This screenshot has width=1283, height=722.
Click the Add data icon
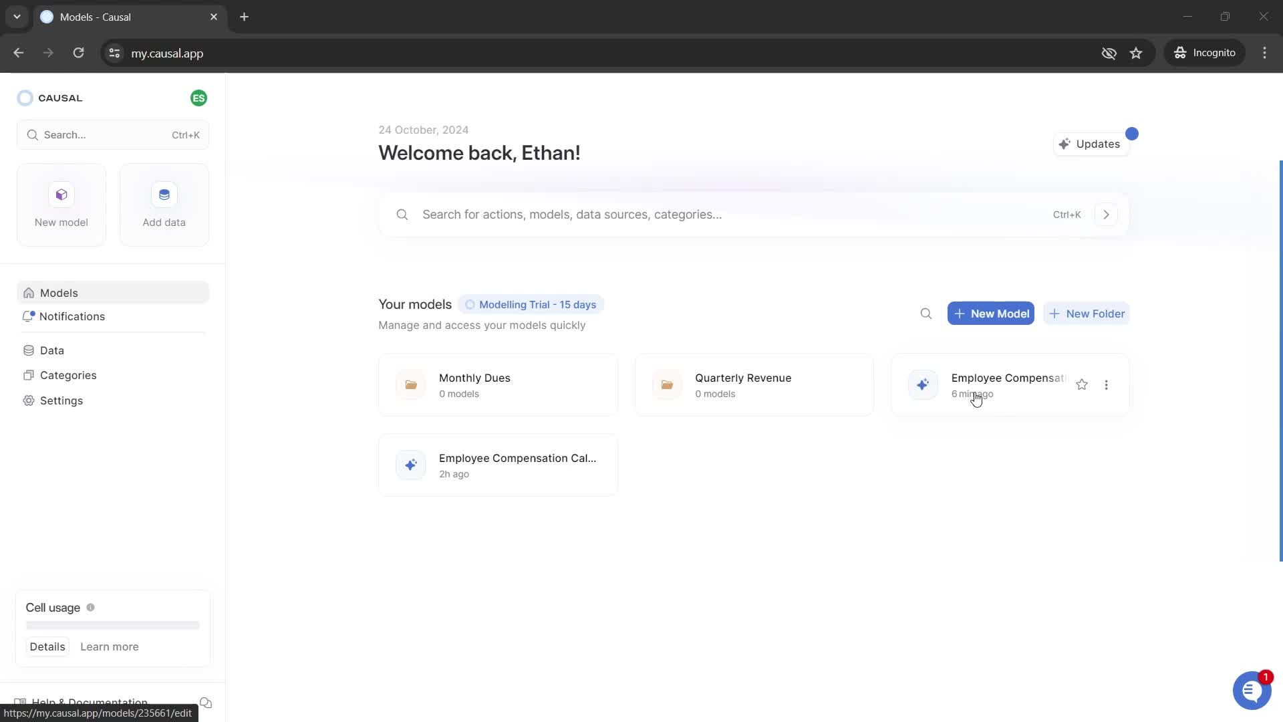pos(164,194)
